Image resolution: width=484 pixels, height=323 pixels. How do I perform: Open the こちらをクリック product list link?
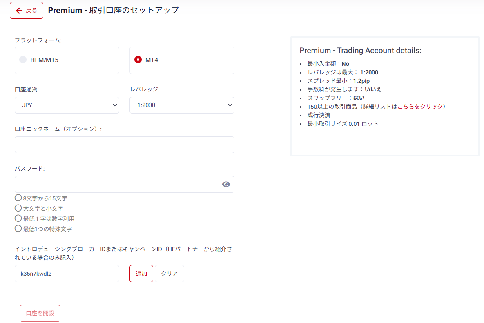(420, 107)
